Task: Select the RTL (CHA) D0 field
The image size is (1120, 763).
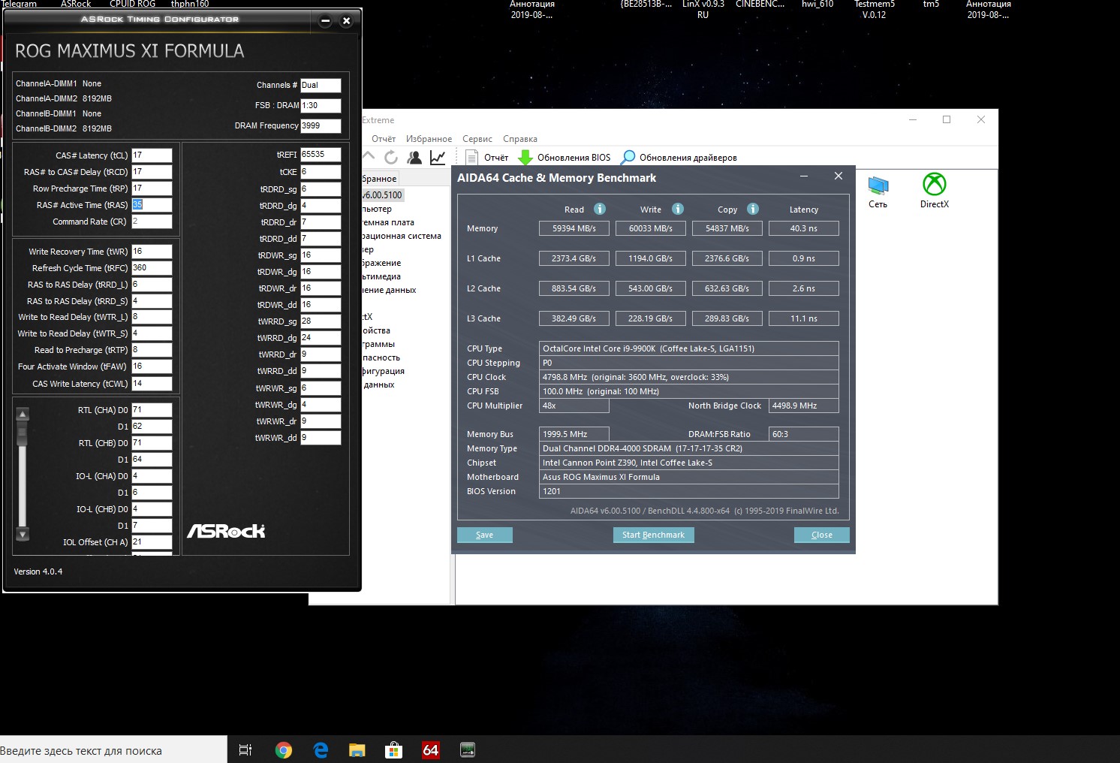Action: click(x=152, y=410)
